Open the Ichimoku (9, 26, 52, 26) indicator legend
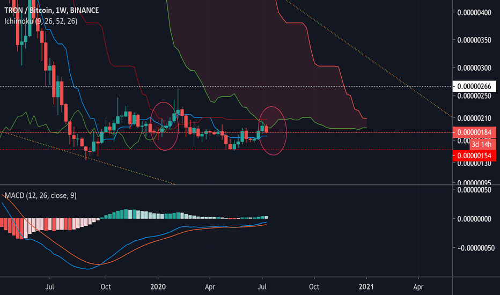Image resolution: width=500 pixels, height=295 pixels. (41, 21)
